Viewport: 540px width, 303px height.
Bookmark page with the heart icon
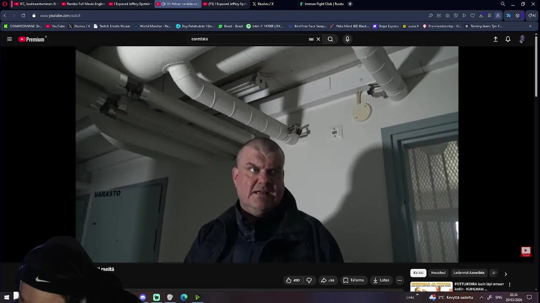tap(472, 16)
